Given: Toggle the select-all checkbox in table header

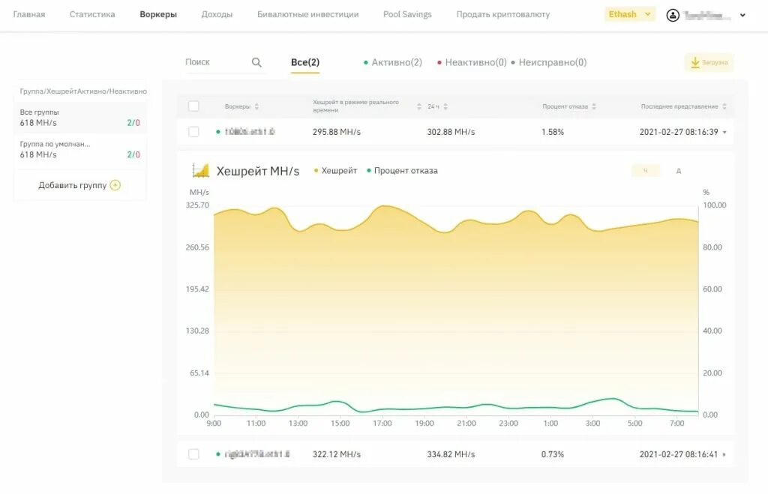Looking at the screenshot, I should tap(193, 106).
